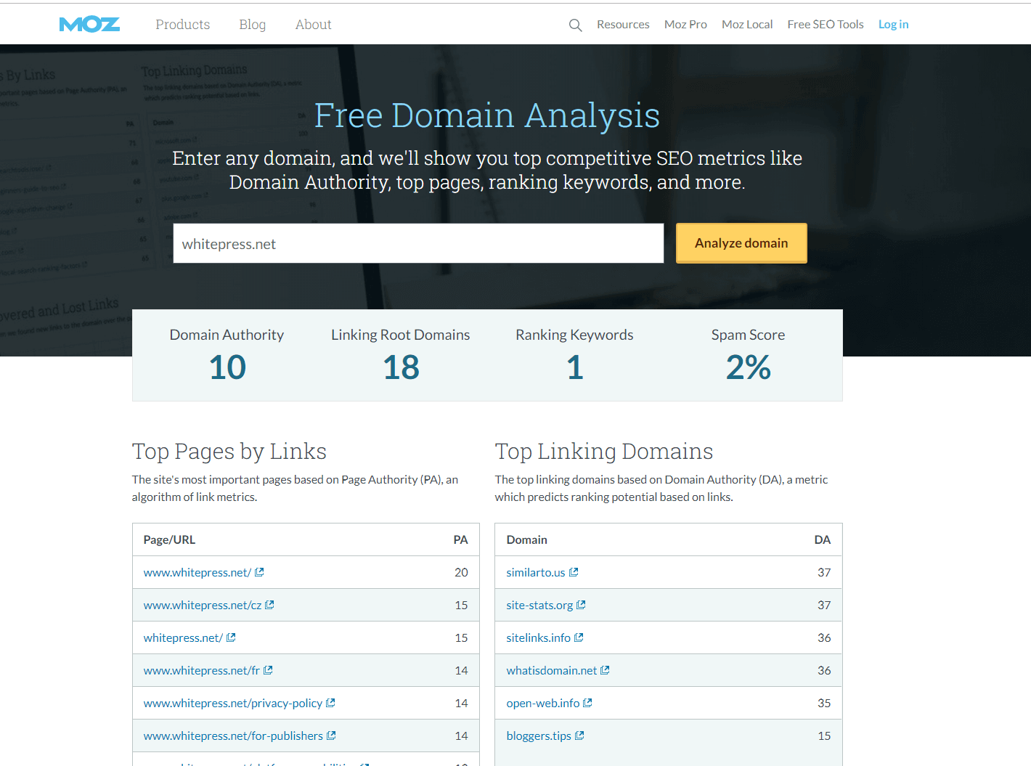The height and width of the screenshot is (766, 1031).
Task: Open the similarto.us domain link
Action: (x=536, y=573)
